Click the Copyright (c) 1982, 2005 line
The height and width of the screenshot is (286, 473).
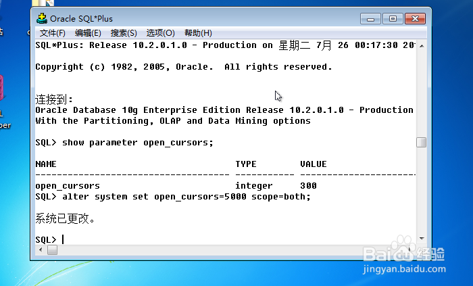[x=184, y=67]
